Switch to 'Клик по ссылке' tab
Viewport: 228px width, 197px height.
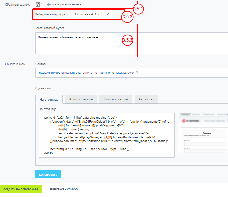click(x=116, y=99)
